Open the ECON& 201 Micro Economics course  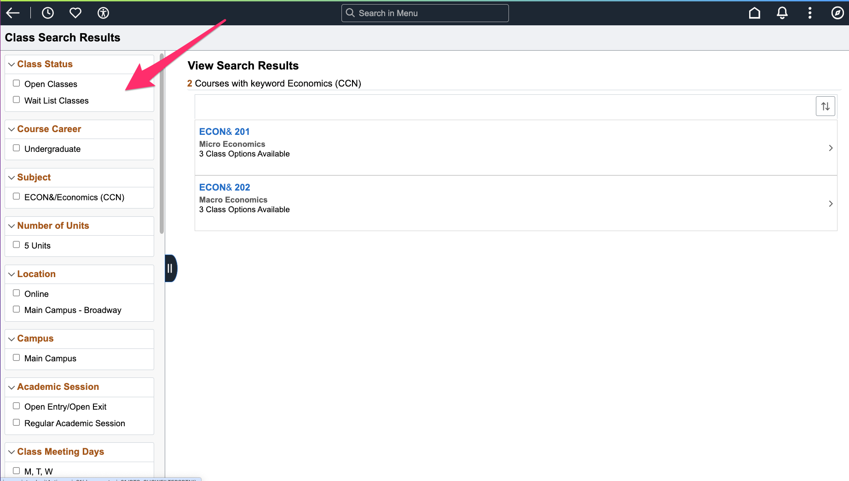click(x=225, y=131)
